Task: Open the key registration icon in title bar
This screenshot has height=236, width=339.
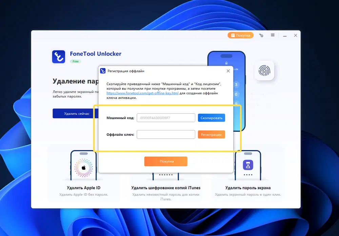Action: pos(261,35)
